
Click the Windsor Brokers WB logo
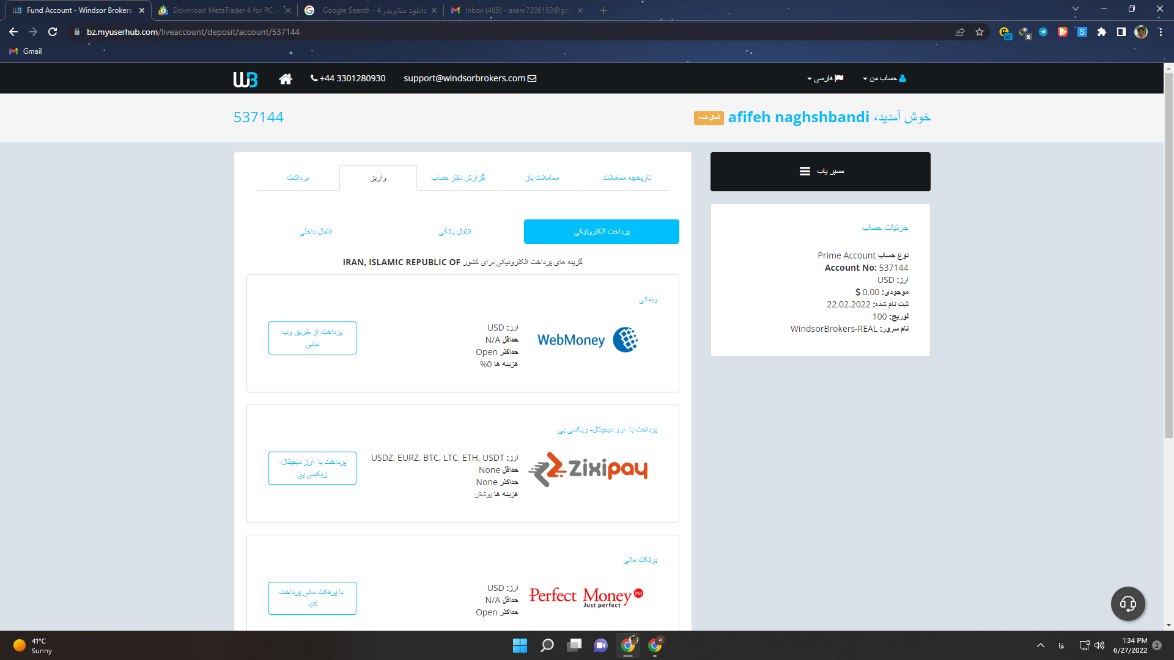(245, 79)
